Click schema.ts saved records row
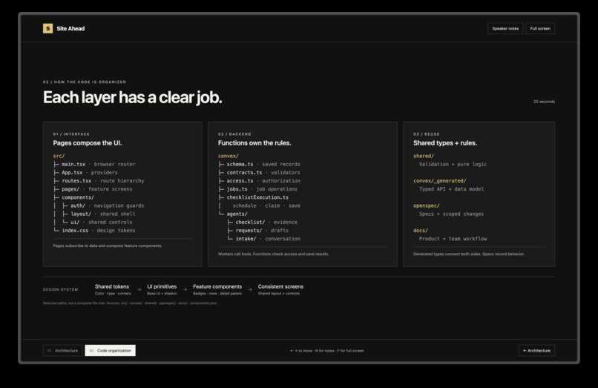Viewport: 598px width, 388px height. 259,164
